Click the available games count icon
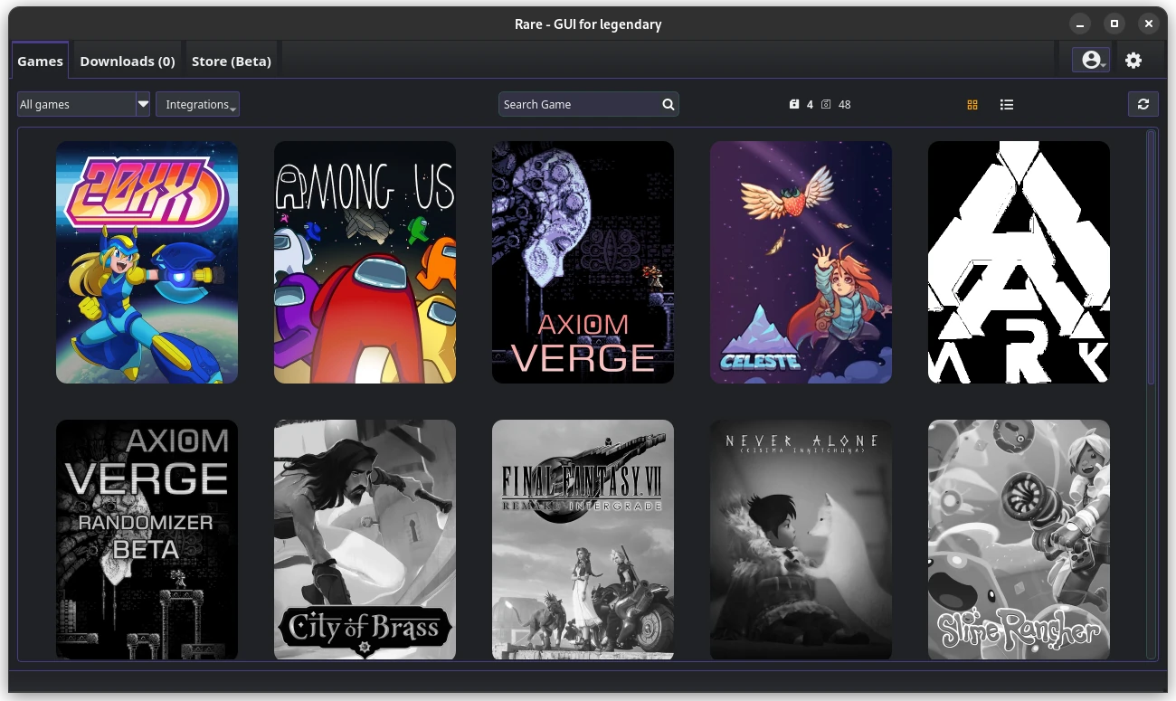The width and height of the screenshot is (1176, 701). tap(826, 104)
